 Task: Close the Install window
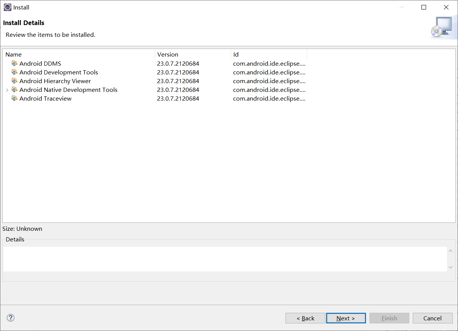pyautogui.click(x=446, y=7)
